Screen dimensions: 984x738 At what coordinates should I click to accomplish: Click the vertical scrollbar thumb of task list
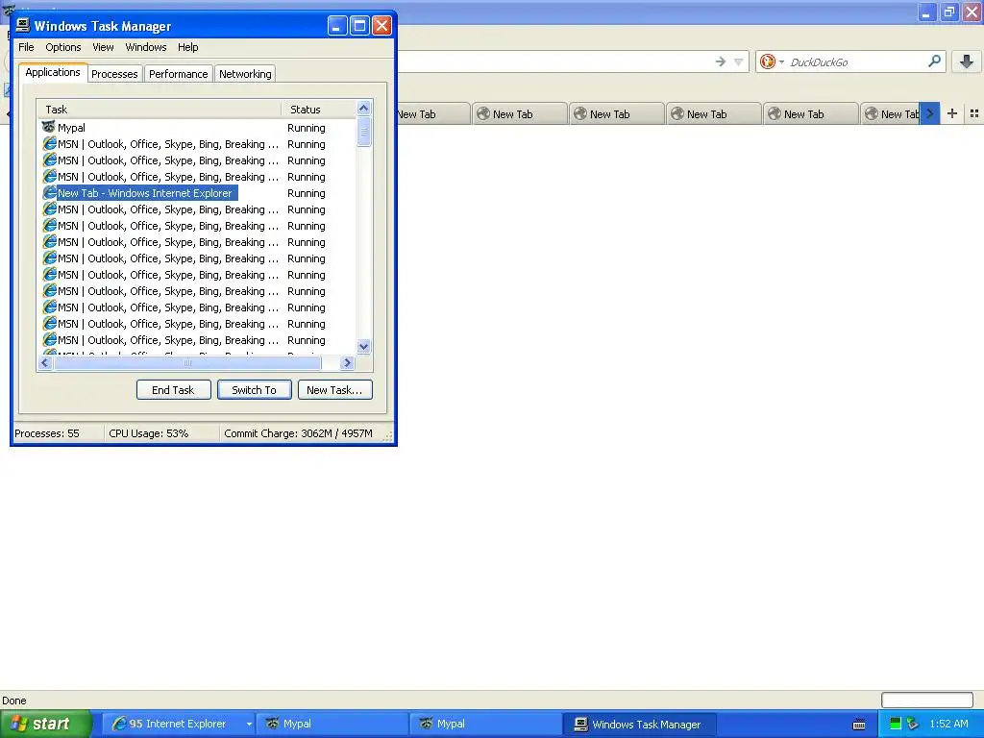point(364,131)
